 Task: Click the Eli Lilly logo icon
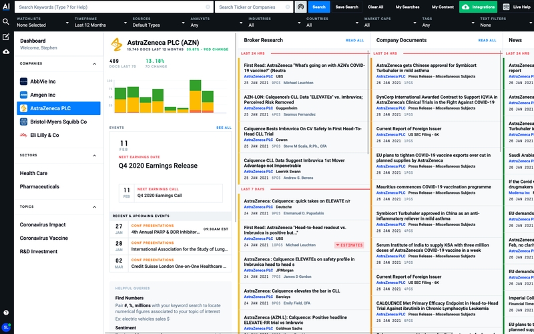[23, 135]
